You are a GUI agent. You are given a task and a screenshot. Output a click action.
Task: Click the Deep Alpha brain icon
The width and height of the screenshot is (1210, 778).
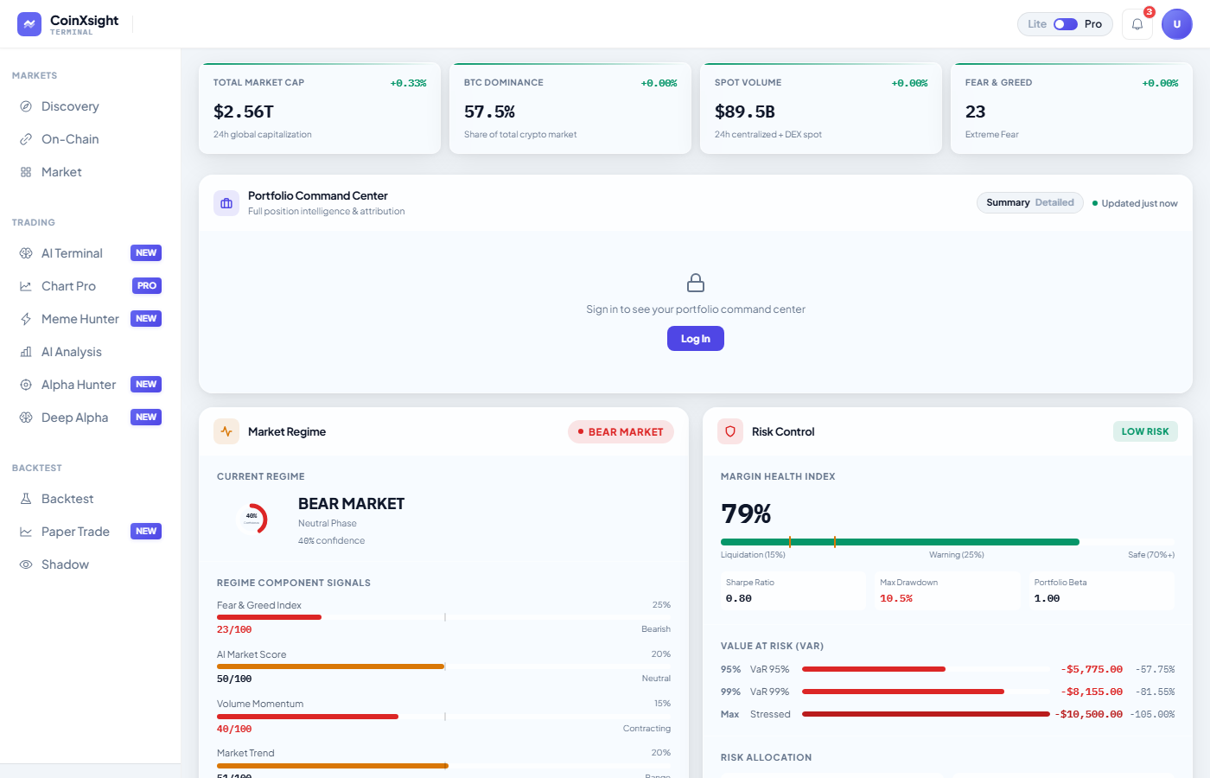pos(26,418)
